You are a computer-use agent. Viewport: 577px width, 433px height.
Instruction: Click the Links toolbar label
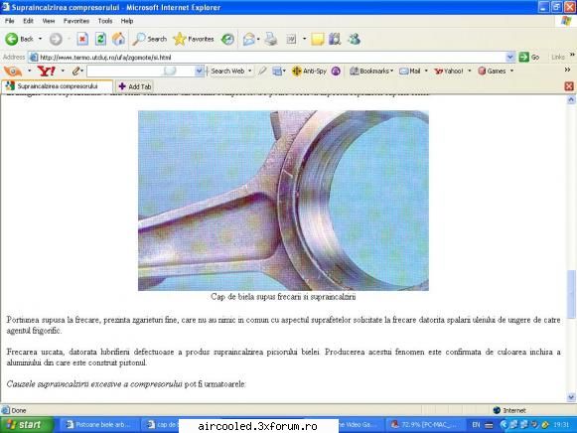coord(558,57)
